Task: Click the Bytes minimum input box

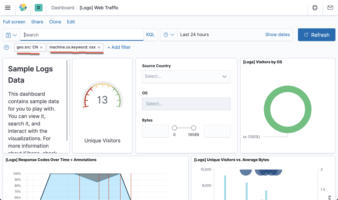Action: [x=155, y=131]
